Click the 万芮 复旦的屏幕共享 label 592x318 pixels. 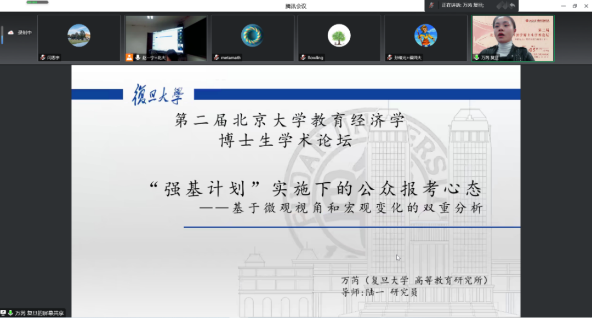(x=39, y=313)
